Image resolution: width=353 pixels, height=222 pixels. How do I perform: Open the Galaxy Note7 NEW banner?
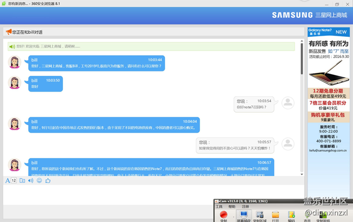(x=329, y=32)
